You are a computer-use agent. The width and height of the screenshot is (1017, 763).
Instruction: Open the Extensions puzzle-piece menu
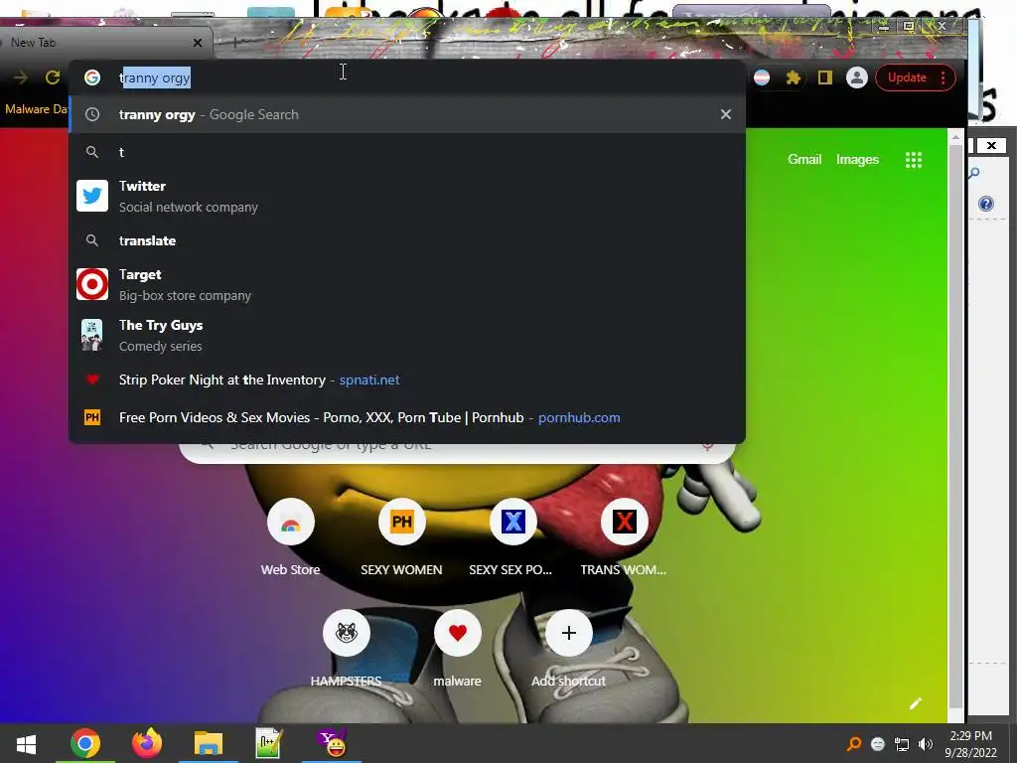pyautogui.click(x=793, y=77)
